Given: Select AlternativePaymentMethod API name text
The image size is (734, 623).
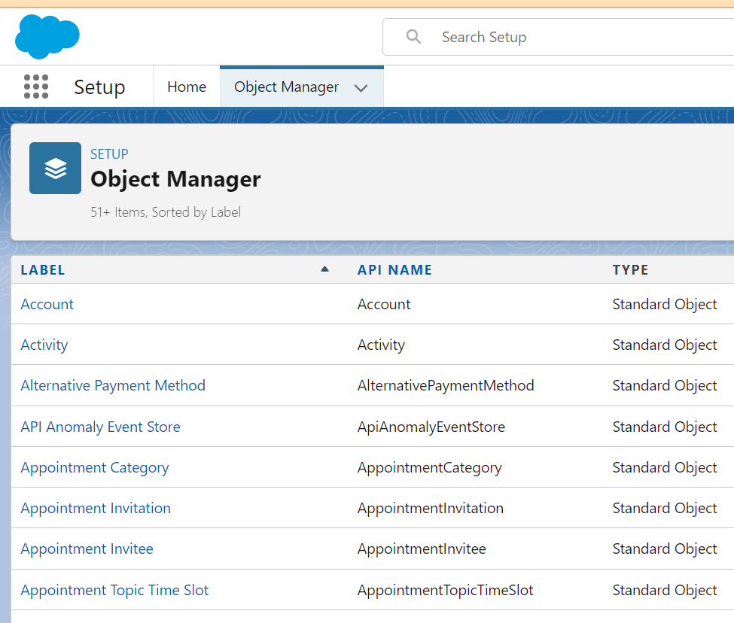Looking at the screenshot, I should (446, 385).
